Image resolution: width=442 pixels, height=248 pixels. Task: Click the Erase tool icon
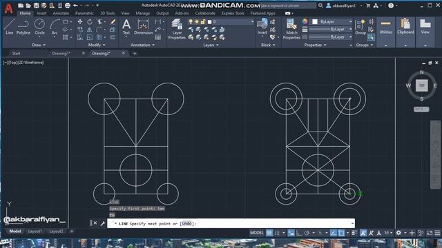click(x=113, y=21)
